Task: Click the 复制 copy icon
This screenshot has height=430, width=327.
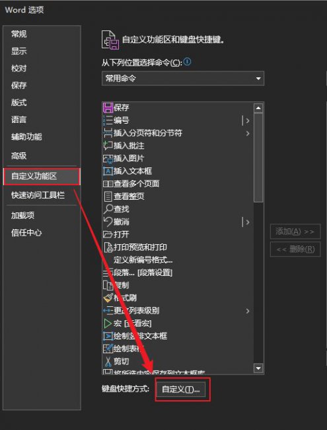Action: pos(108,285)
